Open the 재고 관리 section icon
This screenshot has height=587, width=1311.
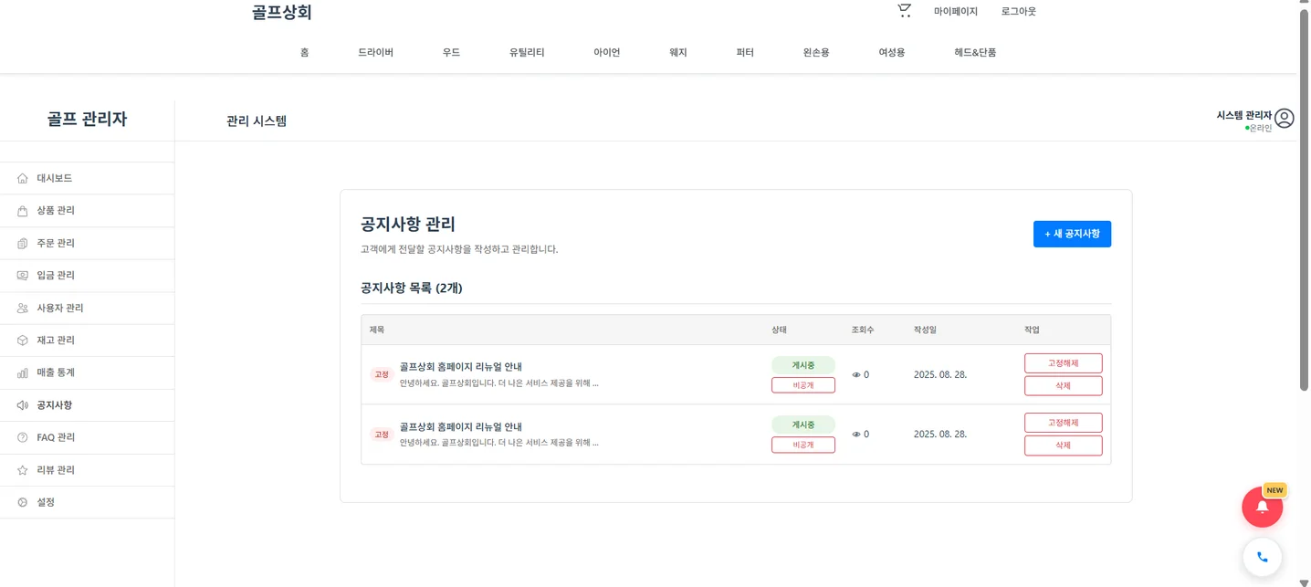(x=22, y=340)
